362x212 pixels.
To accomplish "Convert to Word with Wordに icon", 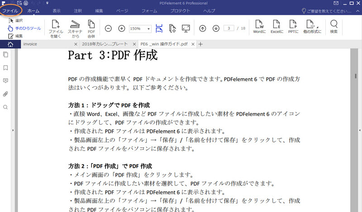I will [x=259, y=27].
